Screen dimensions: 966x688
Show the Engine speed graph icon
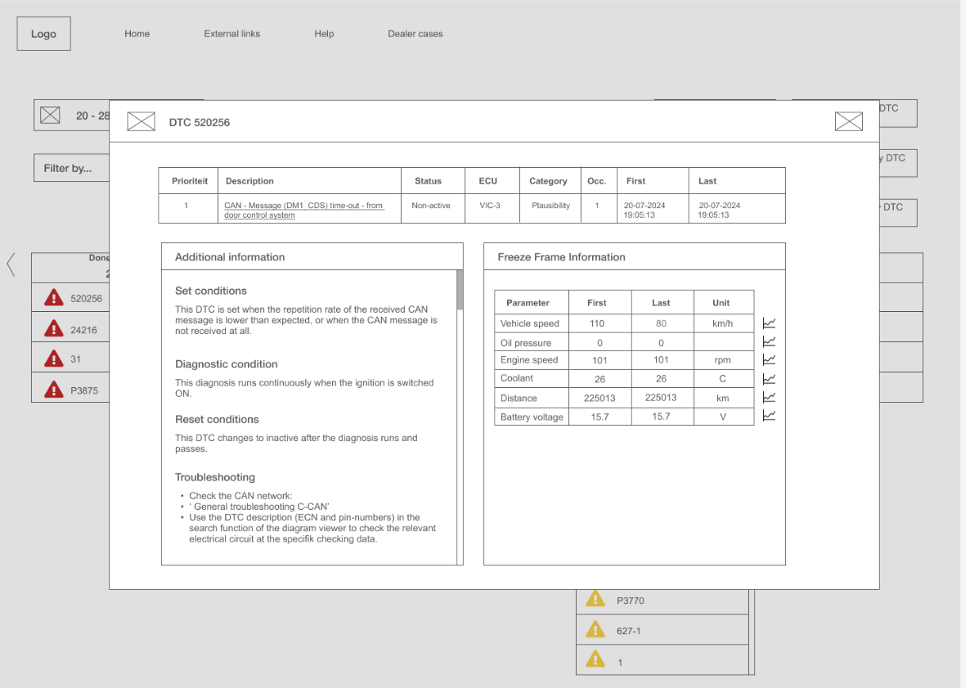click(769, 359)
